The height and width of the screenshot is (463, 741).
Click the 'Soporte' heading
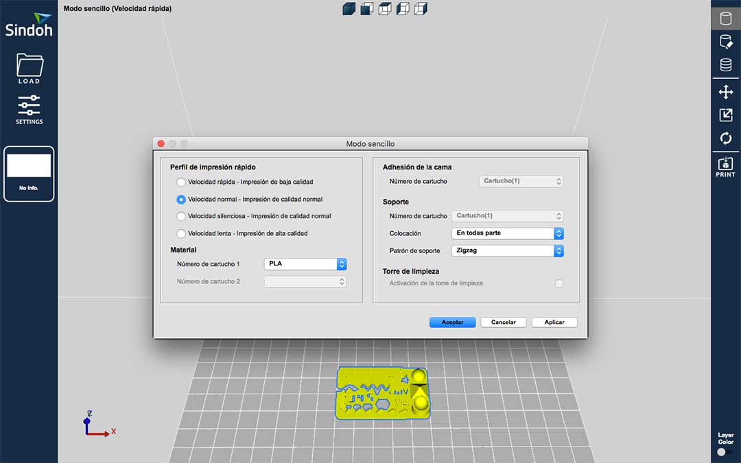[396, 202]
